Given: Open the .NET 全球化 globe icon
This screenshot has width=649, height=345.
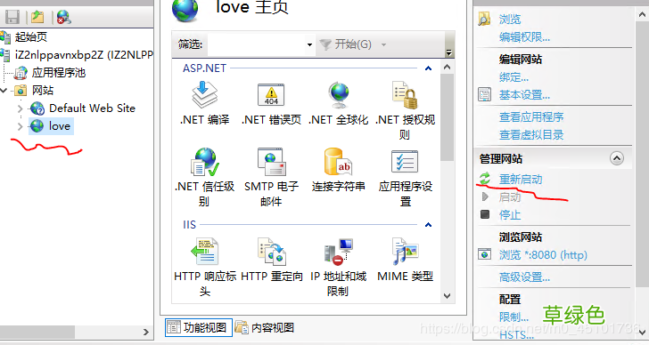Looking at the screenshot, I should tap(339, 94).
